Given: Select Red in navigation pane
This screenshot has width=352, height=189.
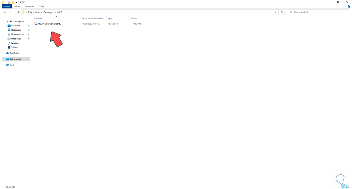Looking at the screenshot, I should [12, 65].
